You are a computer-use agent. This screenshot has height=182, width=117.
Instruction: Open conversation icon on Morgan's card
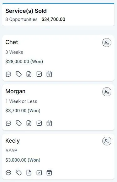click(8, 123)
